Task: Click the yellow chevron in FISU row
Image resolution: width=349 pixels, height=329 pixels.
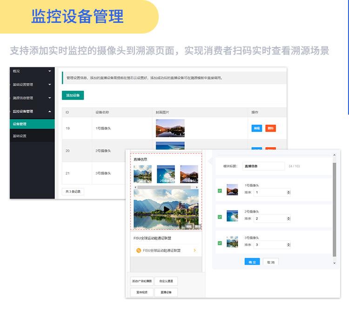Action: click(195, 250)
